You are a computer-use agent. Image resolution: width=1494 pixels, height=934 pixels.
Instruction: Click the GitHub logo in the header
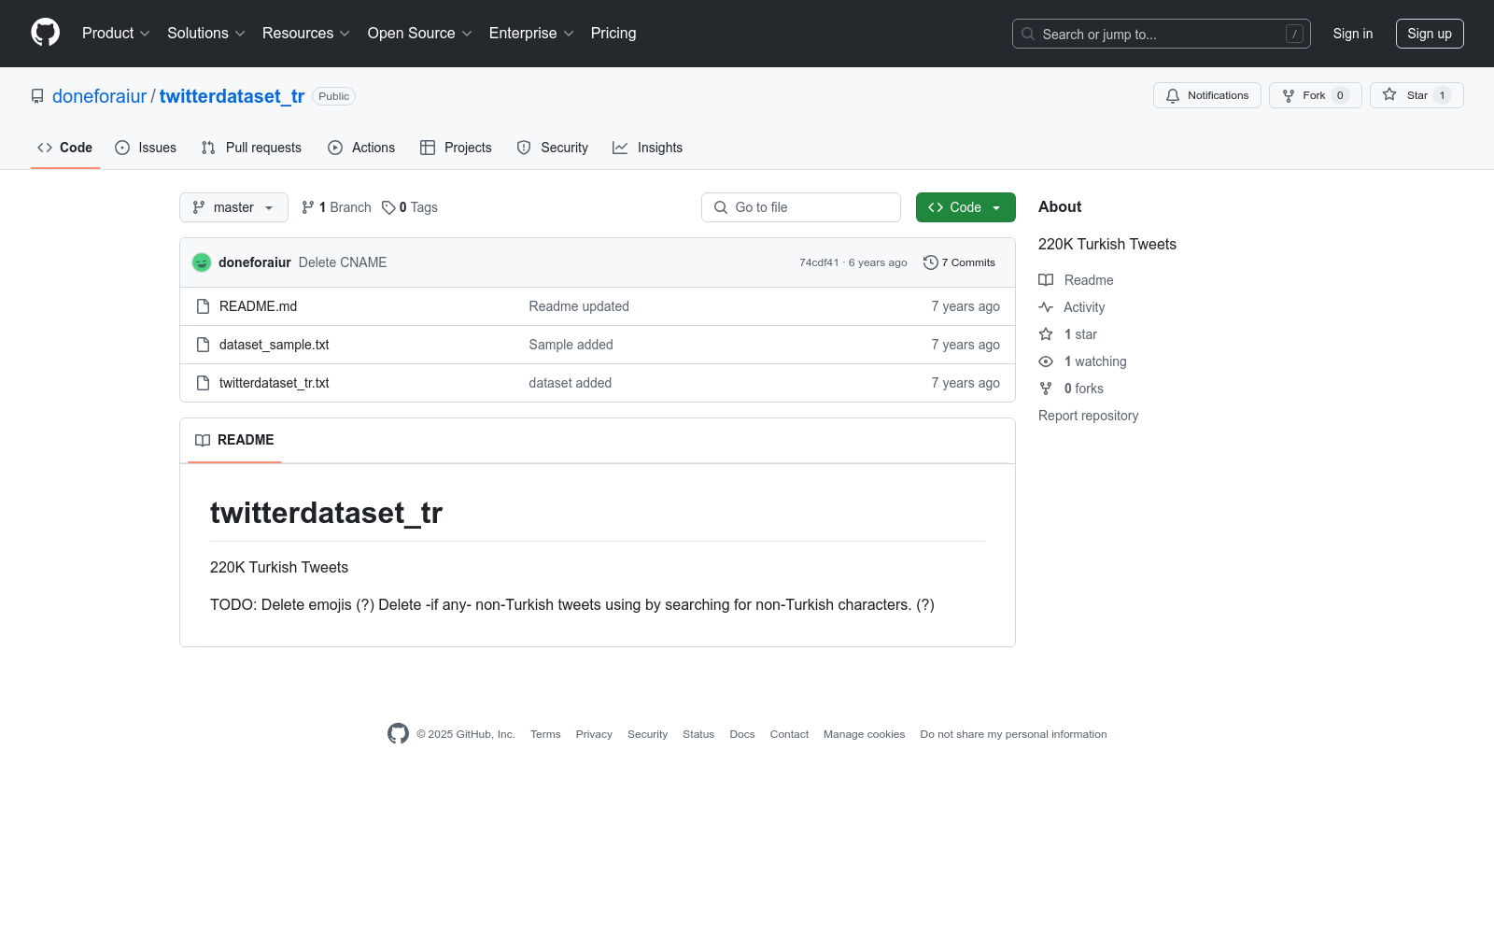(x=45, y=33)
